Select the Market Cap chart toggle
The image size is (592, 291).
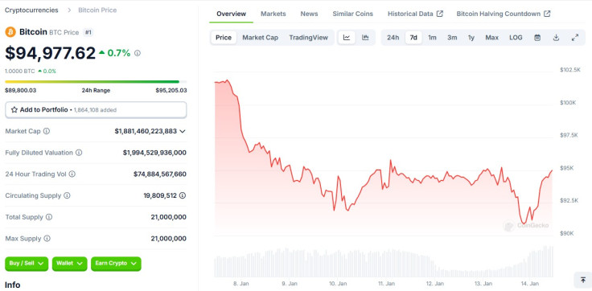click(x=260, y=37)
